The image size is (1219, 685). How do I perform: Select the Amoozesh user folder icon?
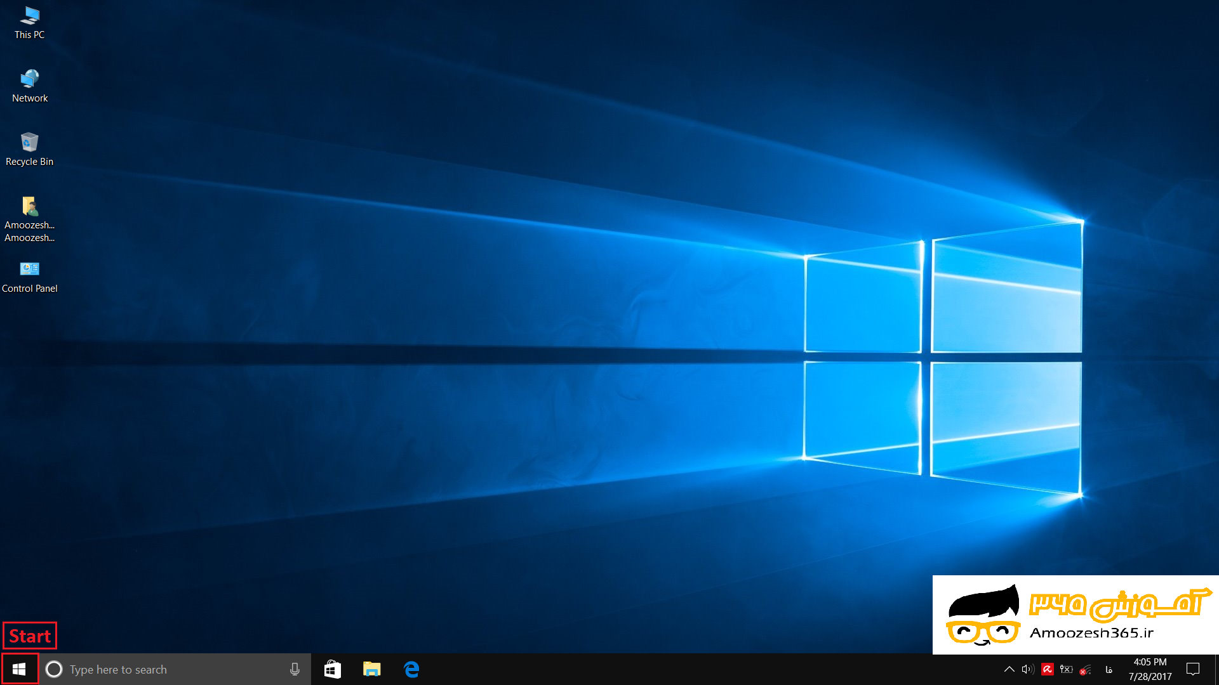pos(30,219)
